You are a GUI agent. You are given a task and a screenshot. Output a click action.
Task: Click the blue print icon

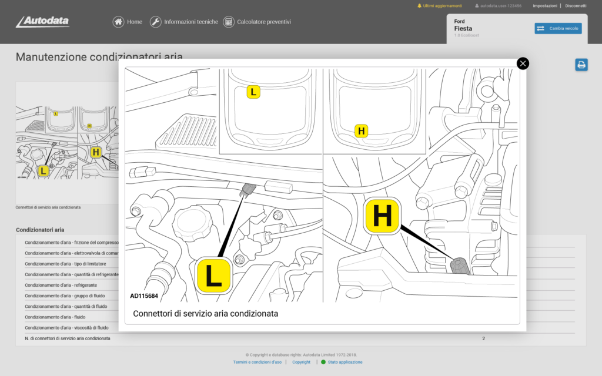(x=581, y=65)
